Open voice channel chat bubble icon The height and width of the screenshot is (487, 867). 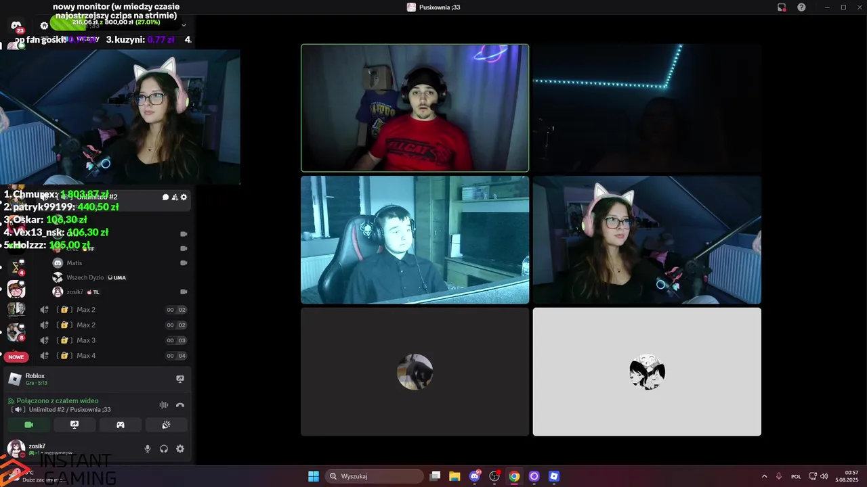[166, 197]
